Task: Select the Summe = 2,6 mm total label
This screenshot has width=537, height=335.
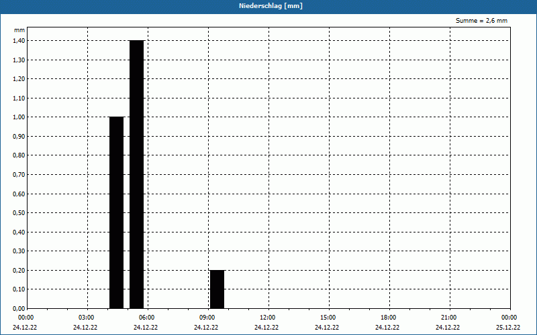Action: pyautogui.click(x=481, y=21)
